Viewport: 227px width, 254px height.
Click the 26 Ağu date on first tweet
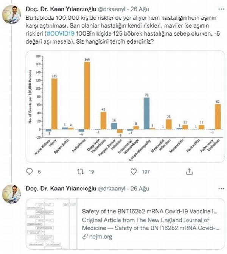tap(140, 9)
